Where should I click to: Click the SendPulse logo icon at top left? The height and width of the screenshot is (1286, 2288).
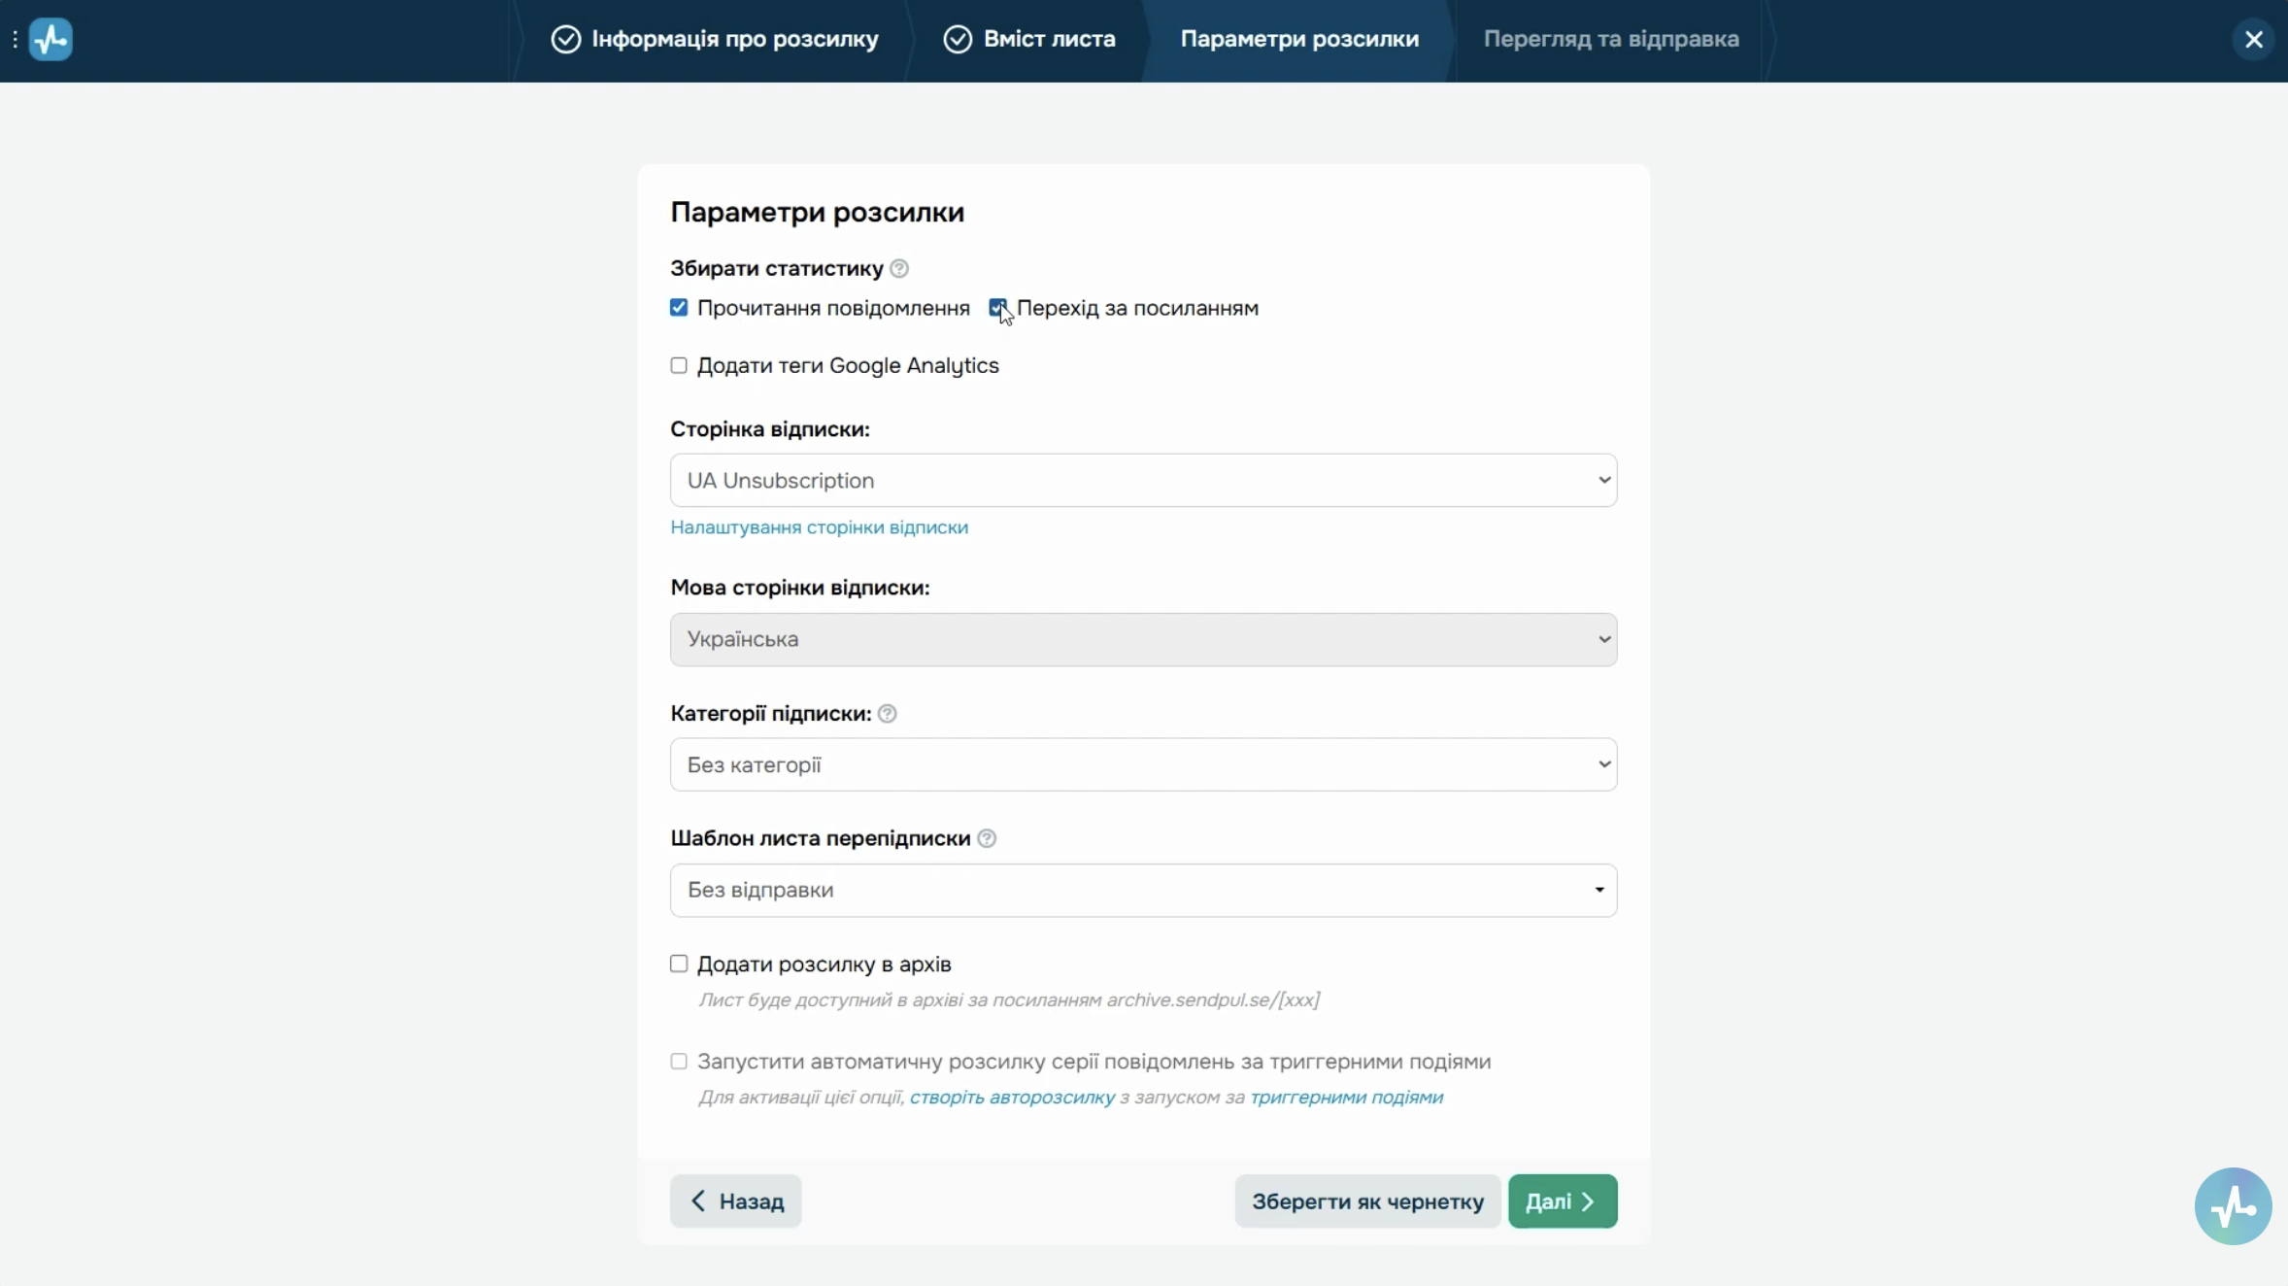click(x=50, y=39)
